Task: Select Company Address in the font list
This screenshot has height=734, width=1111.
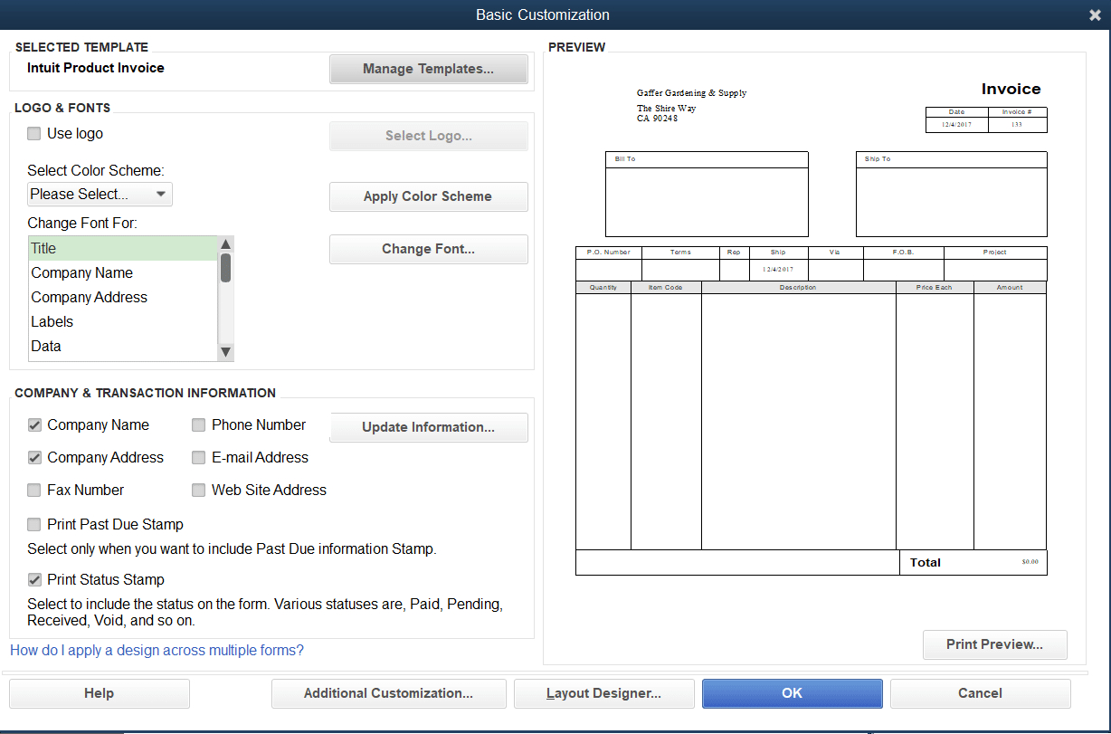Action: coord(89,297)
